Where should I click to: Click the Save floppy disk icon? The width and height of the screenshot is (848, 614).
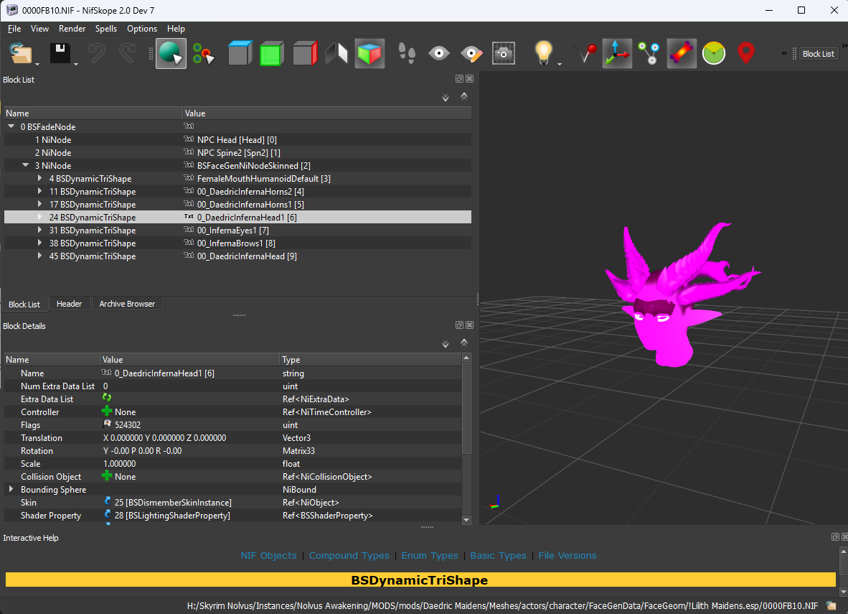pyautogui.click(x=60, y=54)
